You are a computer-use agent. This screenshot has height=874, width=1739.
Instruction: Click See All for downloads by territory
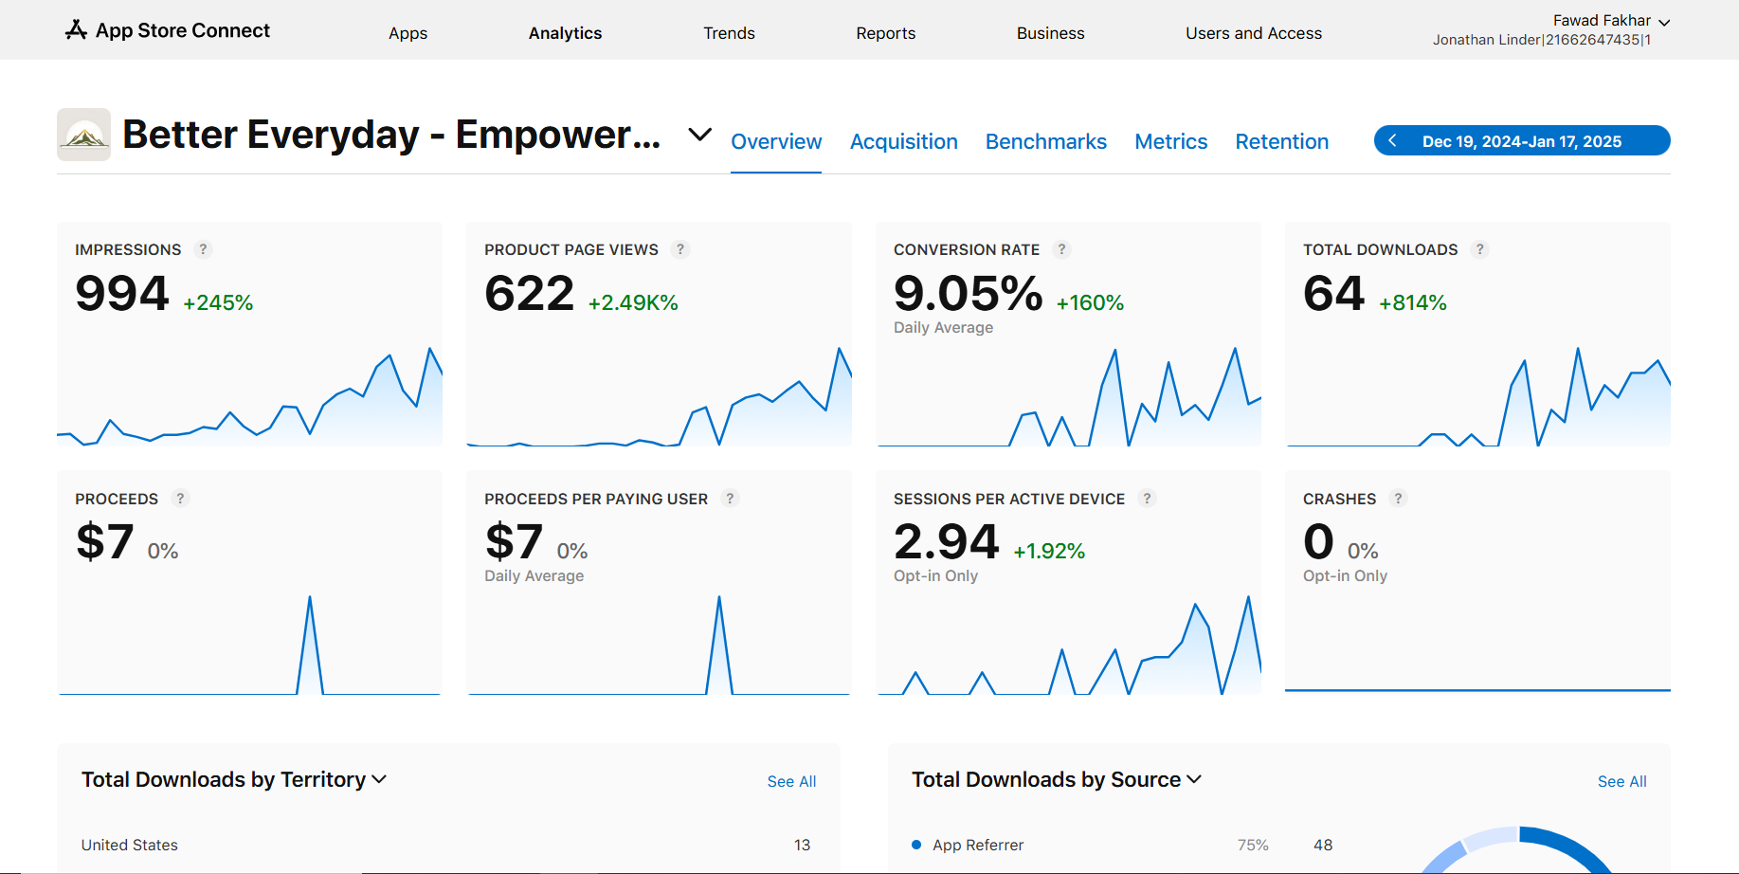pyautogui.click(x=791, y=781)
